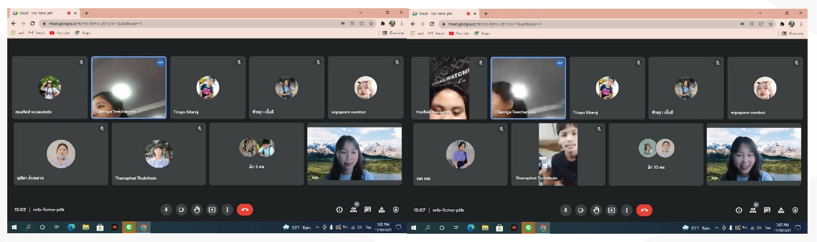The width and height of the screenshot is (817, 242).
Task: Expand Windows system tray hidden icons, left taskbar
Action: point(317,228)
